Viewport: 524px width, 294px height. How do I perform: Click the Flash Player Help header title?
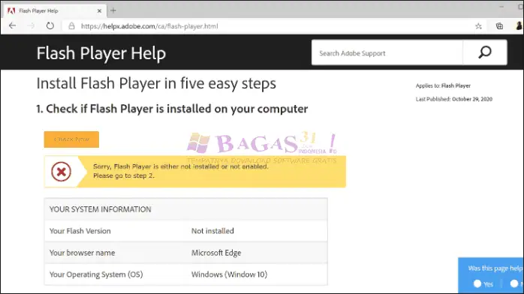(x=101, y=53)
